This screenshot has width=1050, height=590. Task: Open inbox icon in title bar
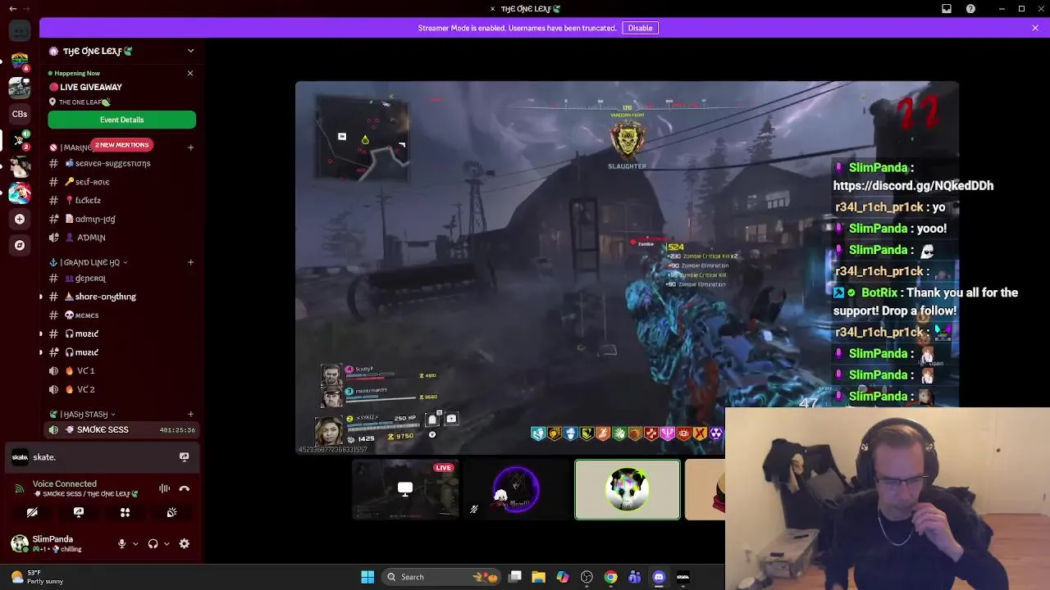point(947,8)
